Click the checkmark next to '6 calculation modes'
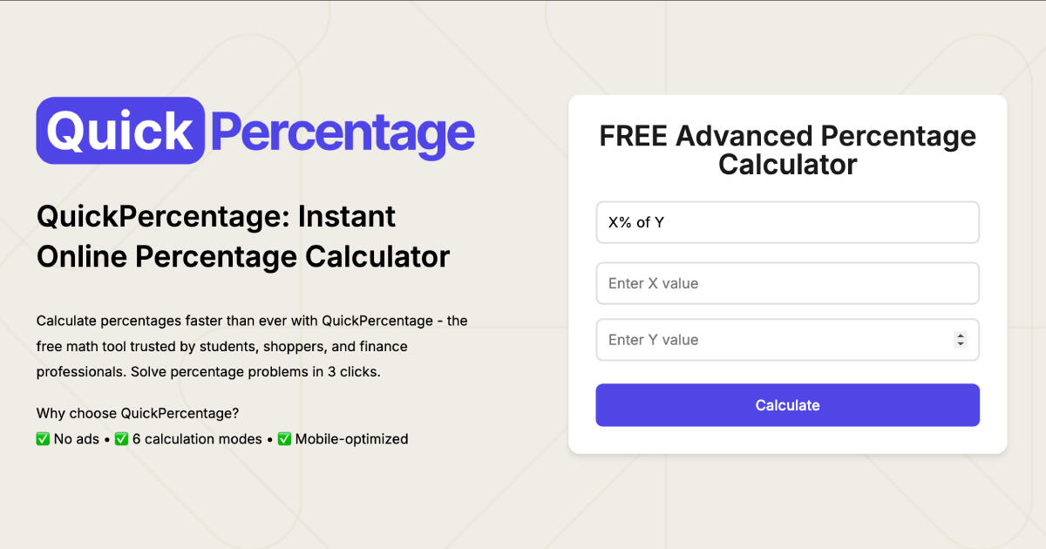 click(x=121, y=438)
